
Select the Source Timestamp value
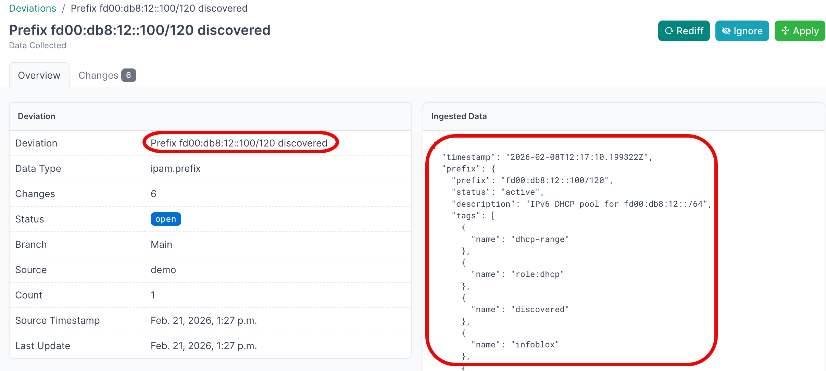[204, 320]
